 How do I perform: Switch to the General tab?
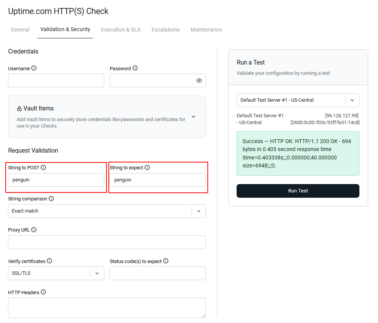pos(20,30)
